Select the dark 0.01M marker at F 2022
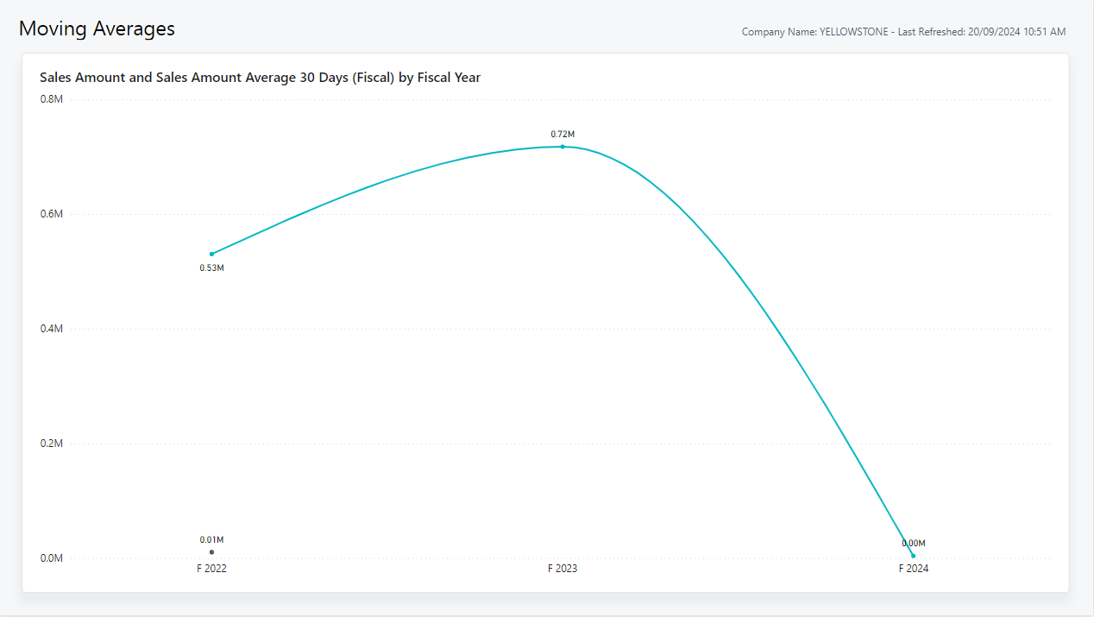The image size is (1094, 617). point(211,552)
